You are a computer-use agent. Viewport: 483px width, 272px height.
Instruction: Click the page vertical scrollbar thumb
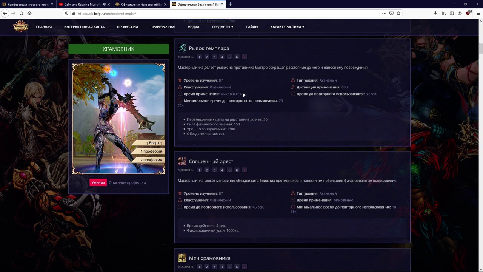[x=481, y=49]
